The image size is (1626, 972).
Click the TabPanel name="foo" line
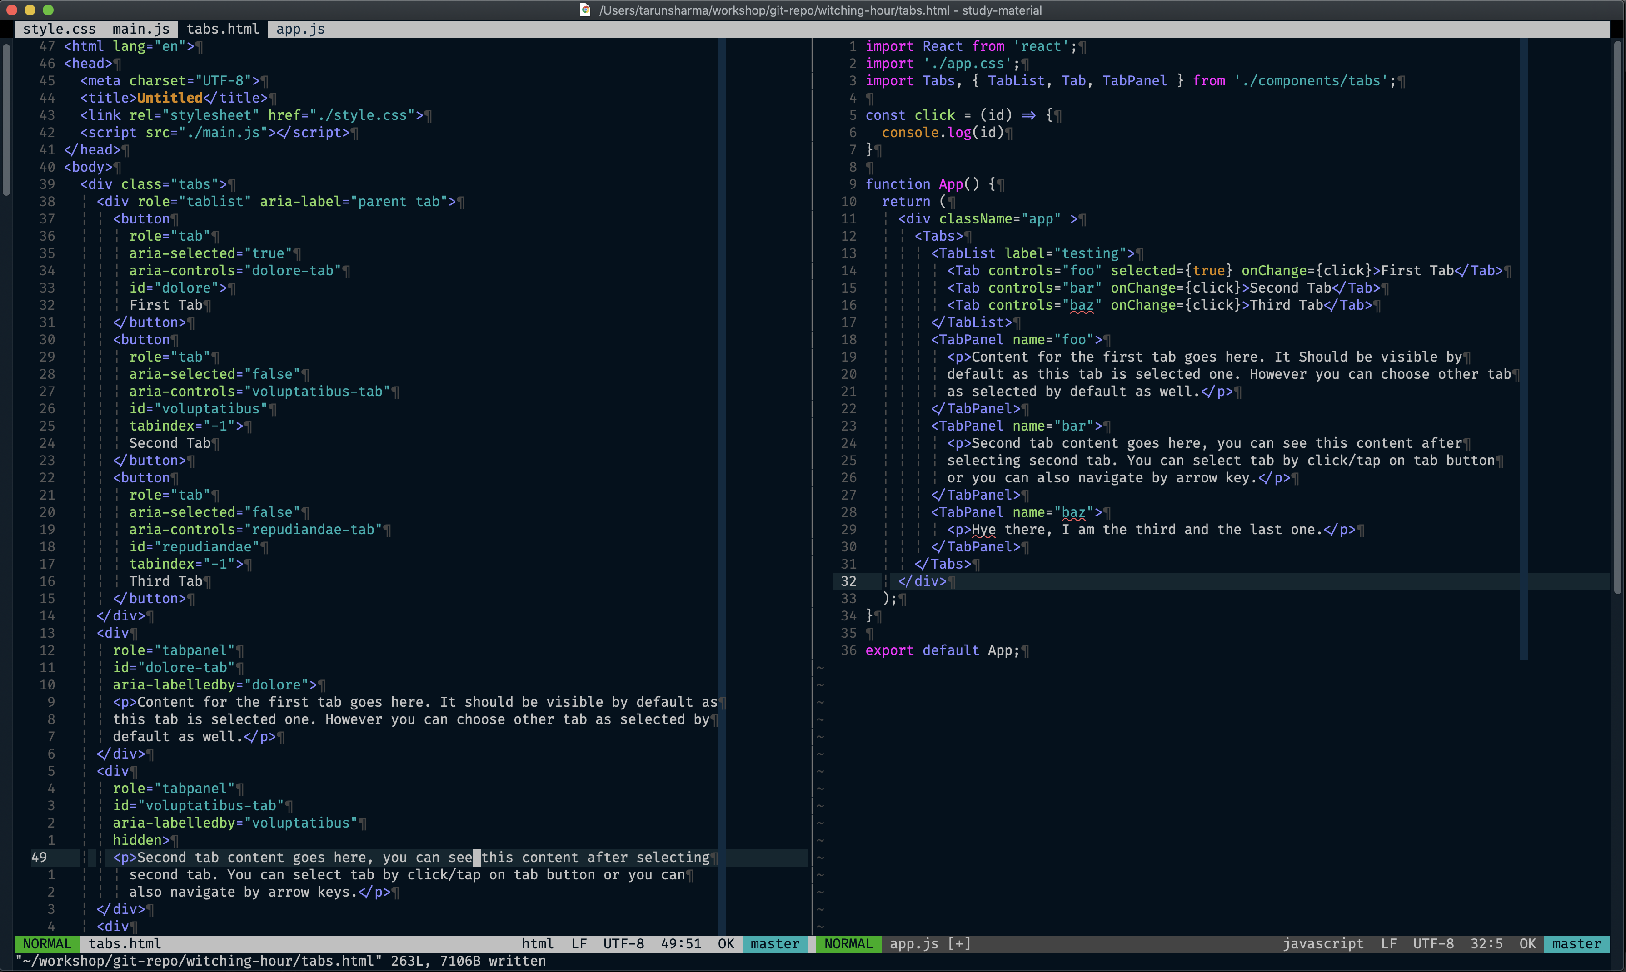coord(1017,340)
